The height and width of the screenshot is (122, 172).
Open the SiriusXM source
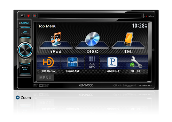(x=72, y=62)
